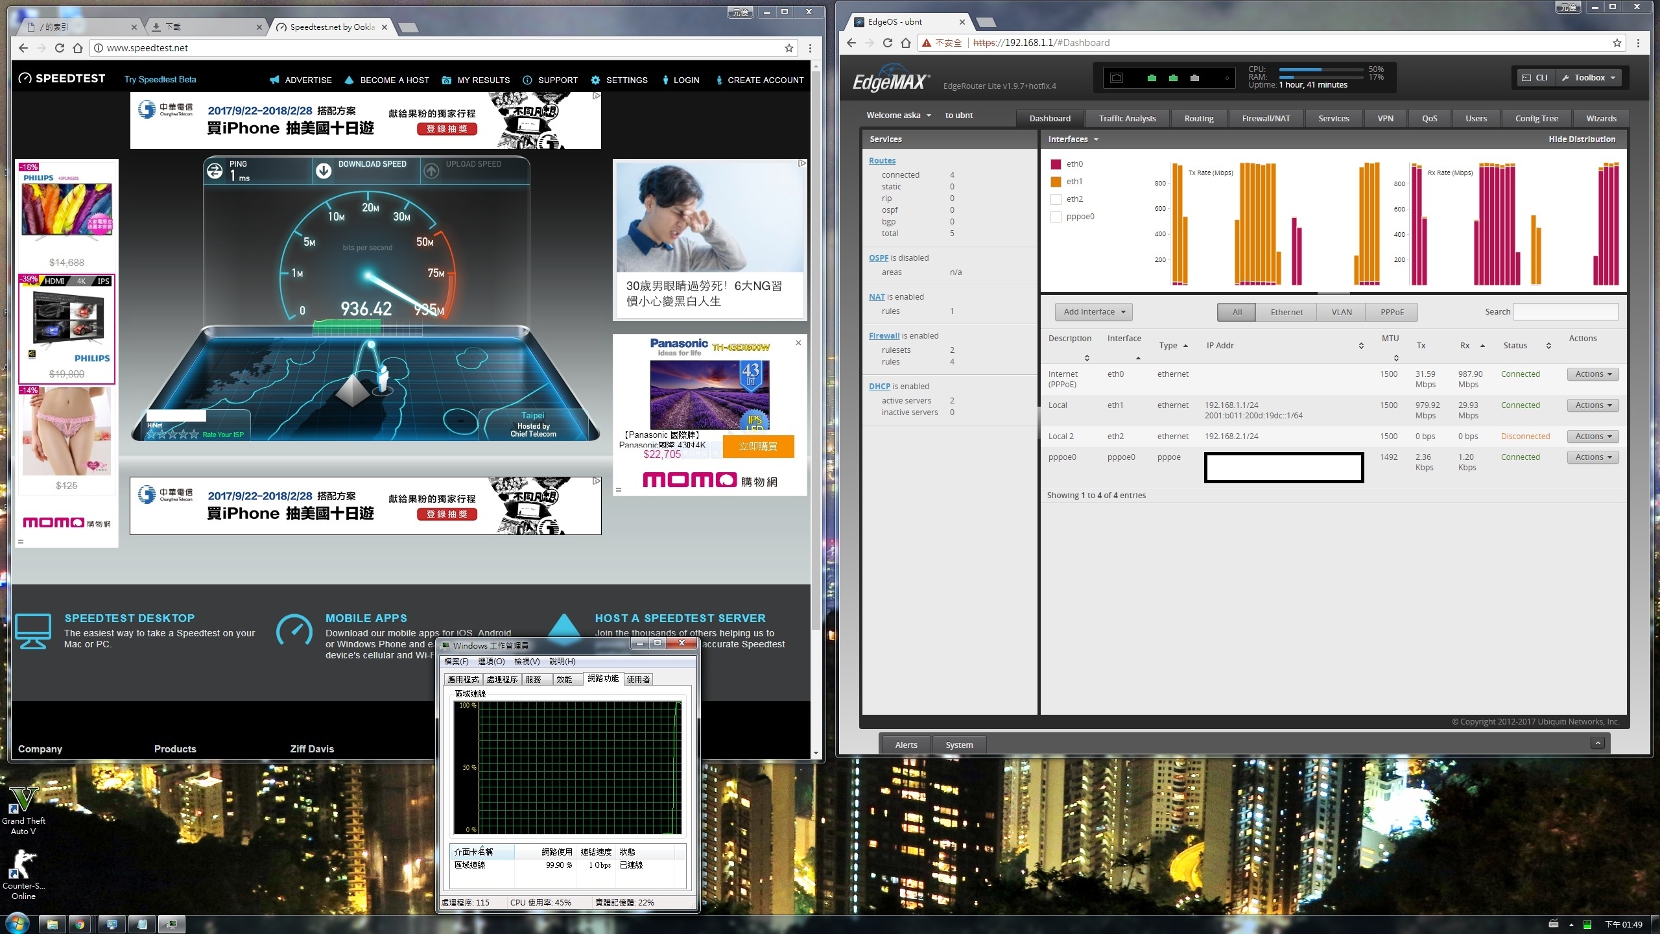Open the DHCP link in Services

pos(879,387)
